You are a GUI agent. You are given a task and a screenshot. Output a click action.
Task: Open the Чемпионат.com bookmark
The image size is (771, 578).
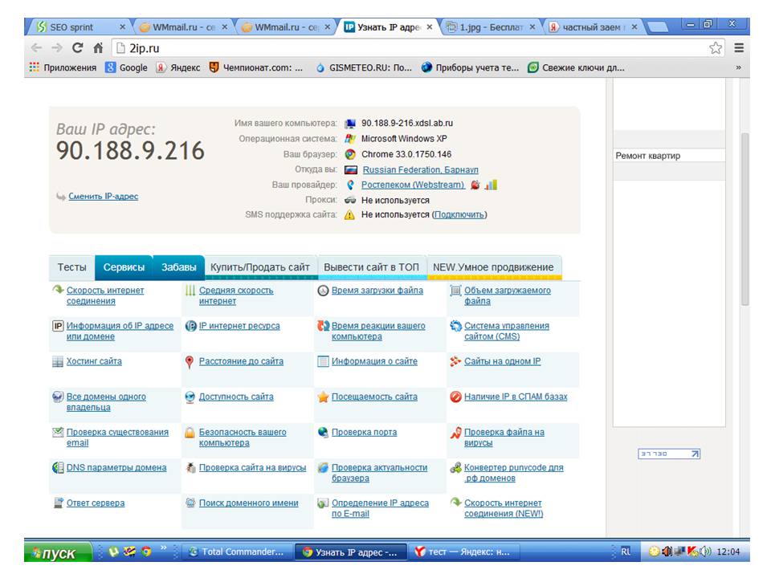tap(255, 67)
